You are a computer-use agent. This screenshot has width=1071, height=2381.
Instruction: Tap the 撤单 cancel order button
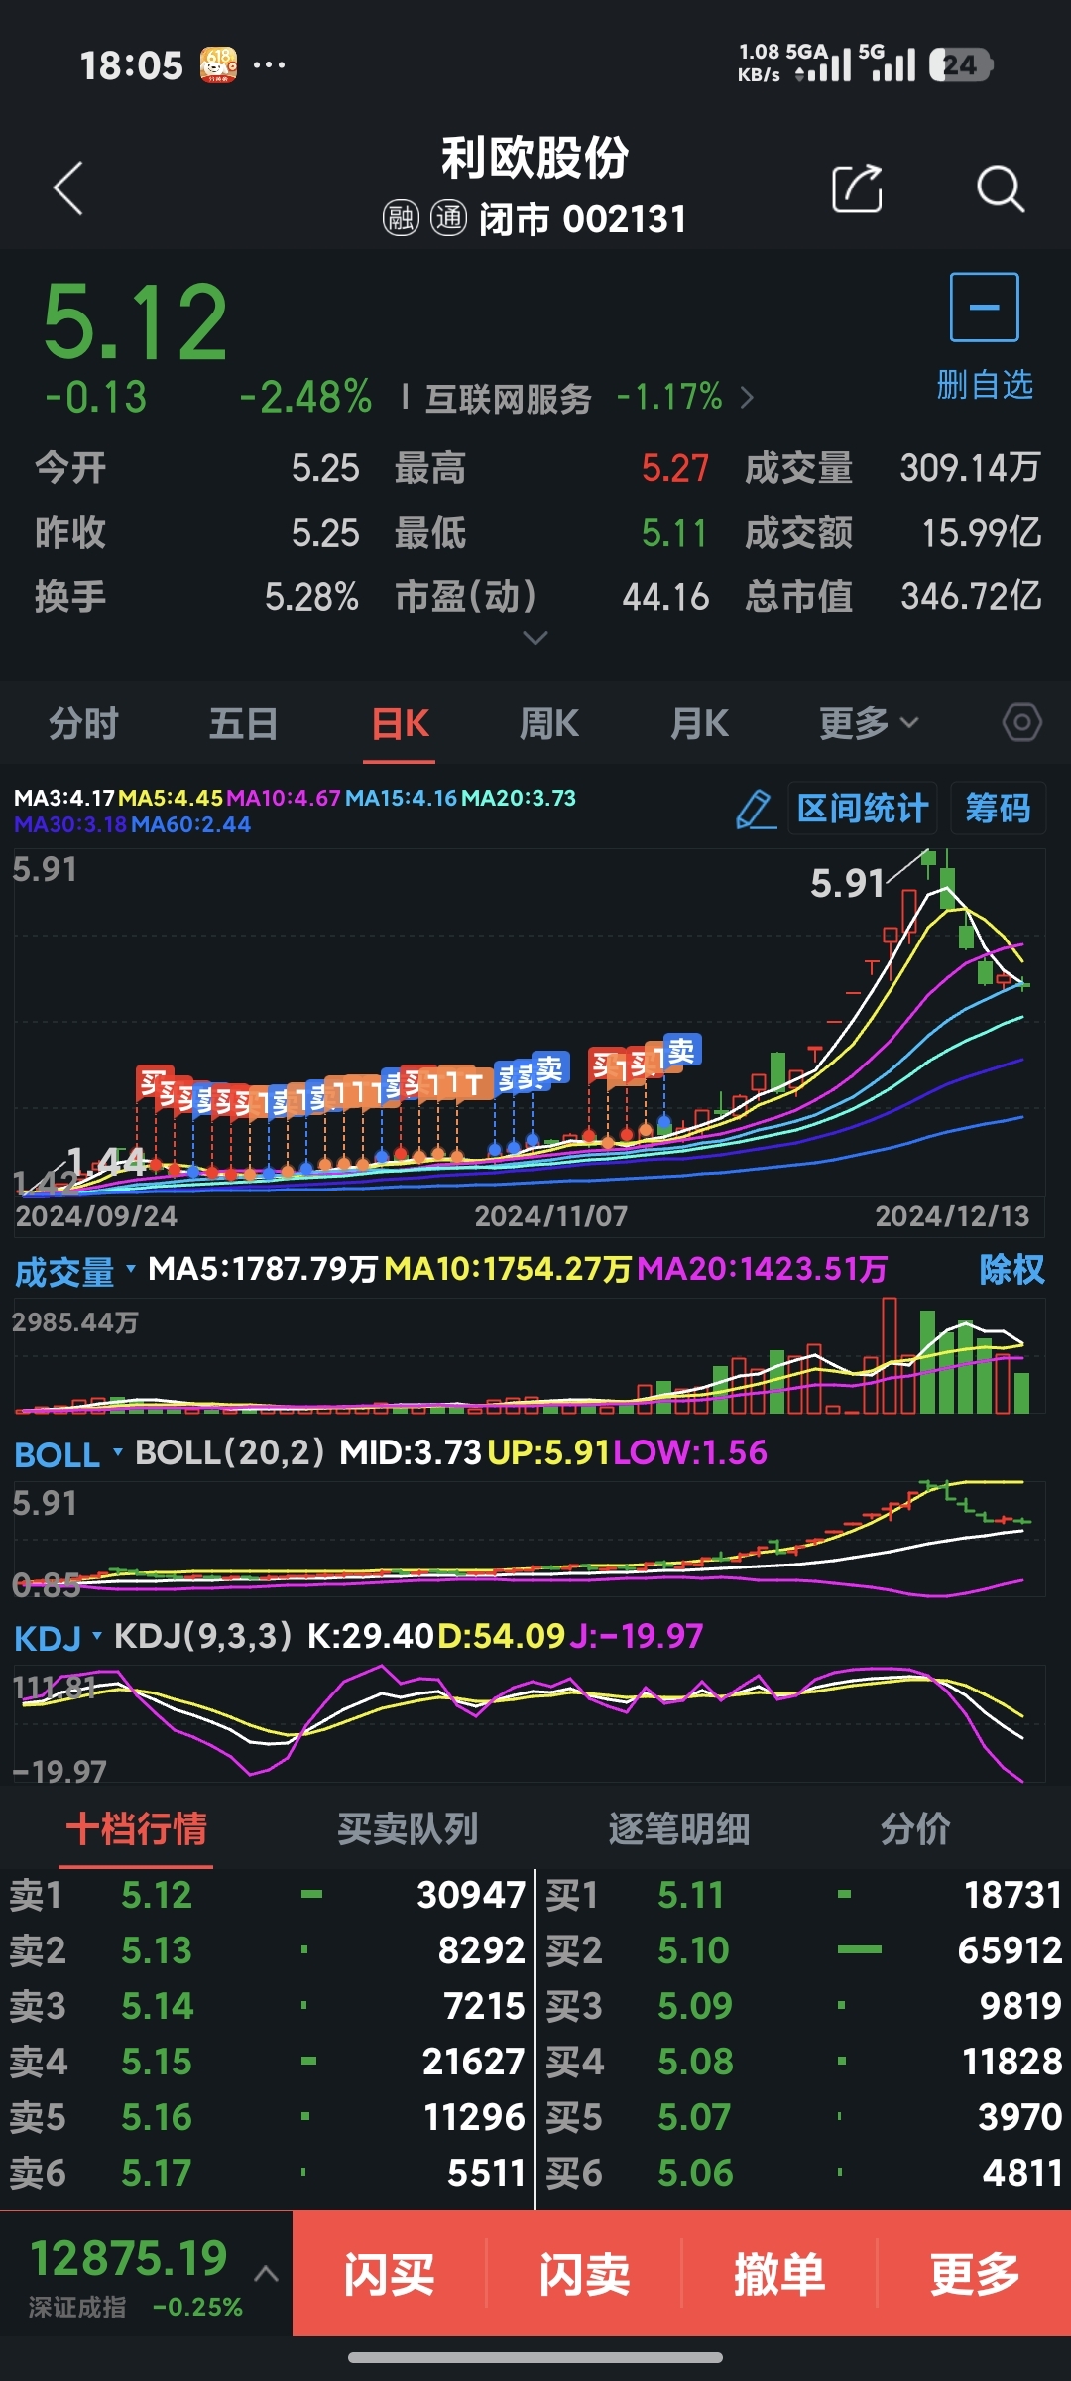779,2273
